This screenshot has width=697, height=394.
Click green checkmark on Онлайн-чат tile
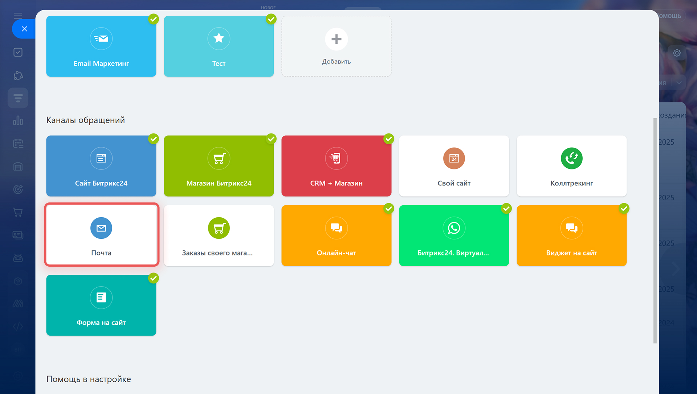[x=389, y=208]
